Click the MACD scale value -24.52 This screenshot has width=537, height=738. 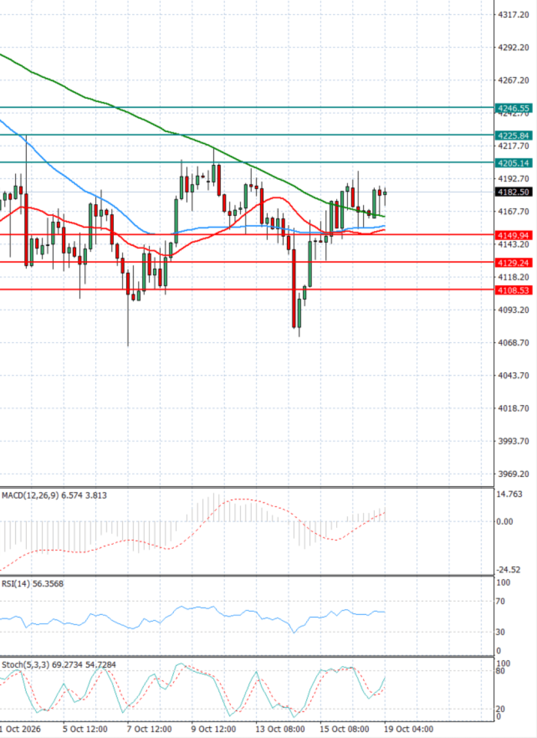(508, 570)
